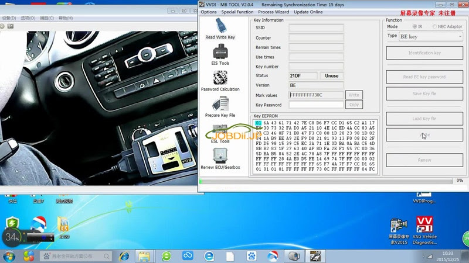Open the B200 folder on desktop
The image size is (469, 263).
(64, 228)
